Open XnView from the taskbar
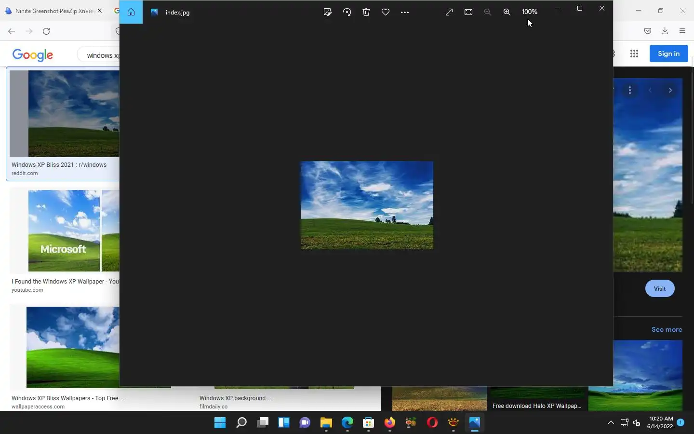 pyautogui.click(x=454, y=423)
